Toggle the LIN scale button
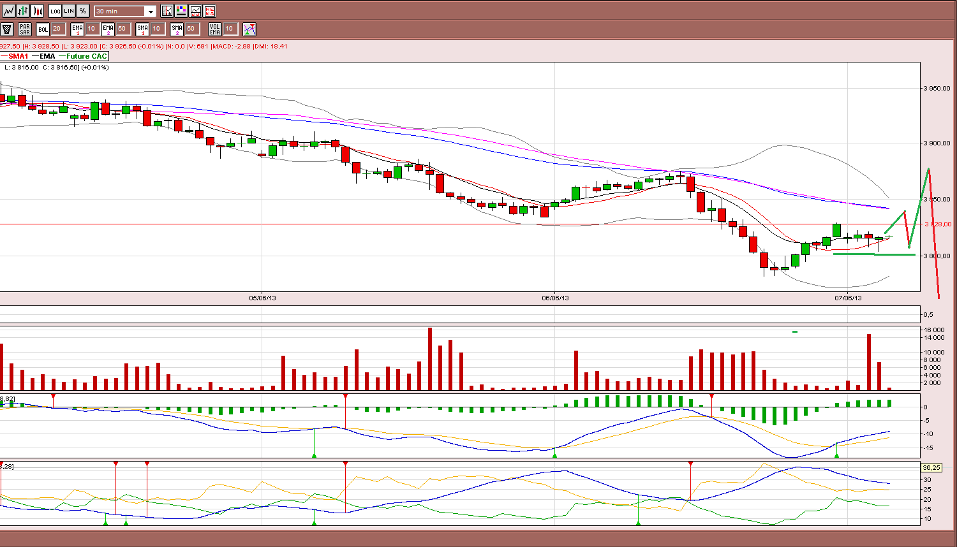957x547 pixels. [x=69, y=11]
